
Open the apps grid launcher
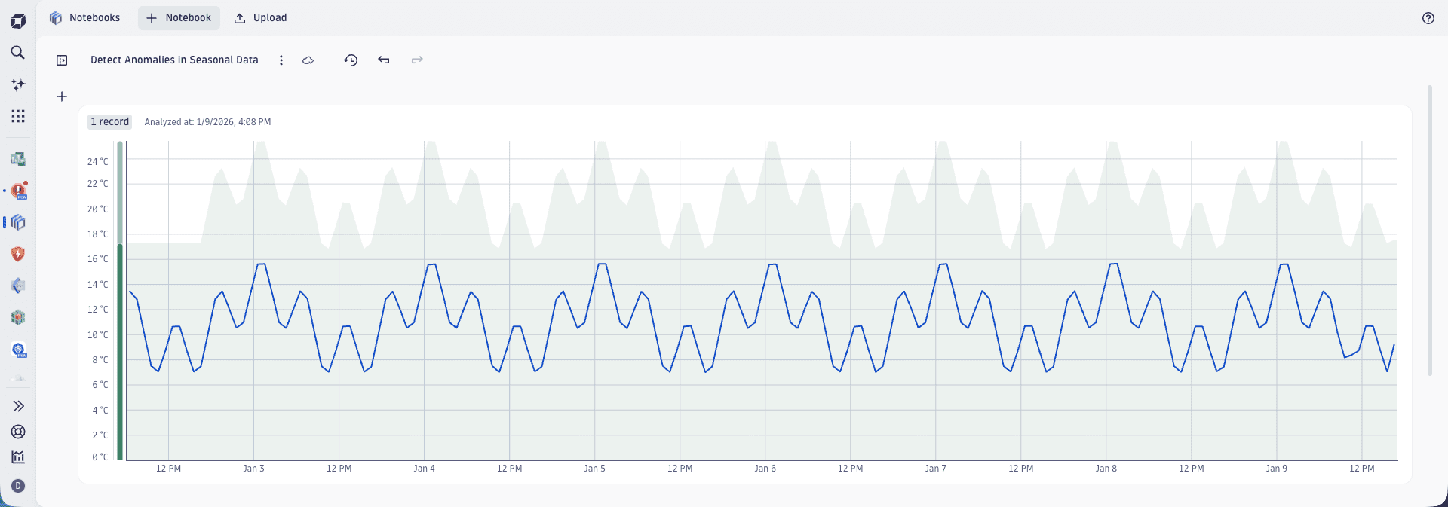pyautogui.click(x=18, y=116)
